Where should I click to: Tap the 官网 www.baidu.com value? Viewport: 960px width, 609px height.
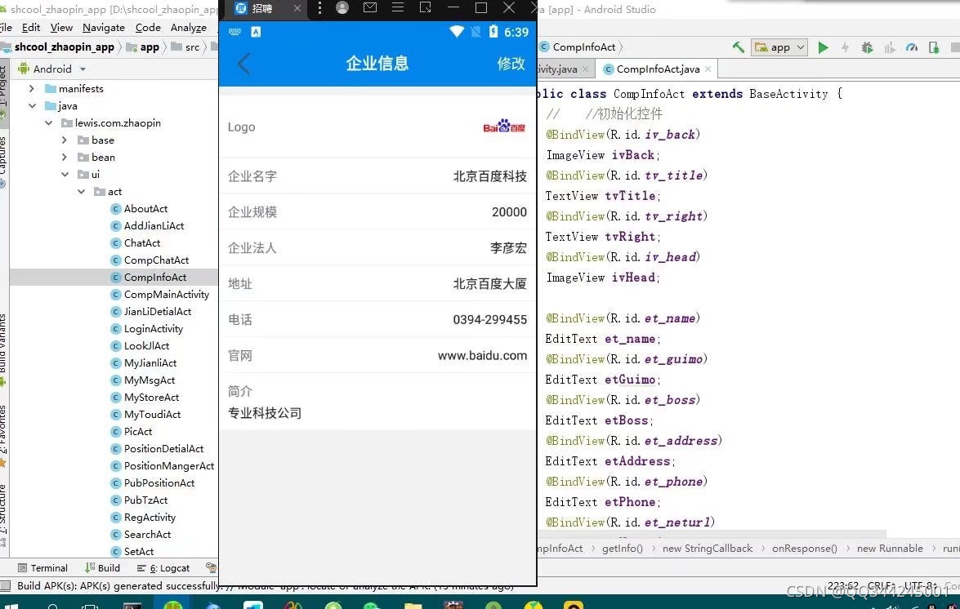482,355
